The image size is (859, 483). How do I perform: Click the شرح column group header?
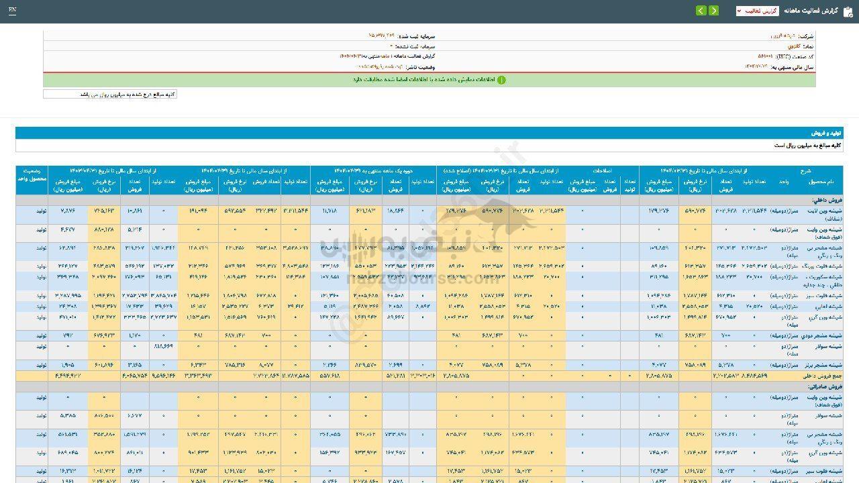(x=805, y=170)
